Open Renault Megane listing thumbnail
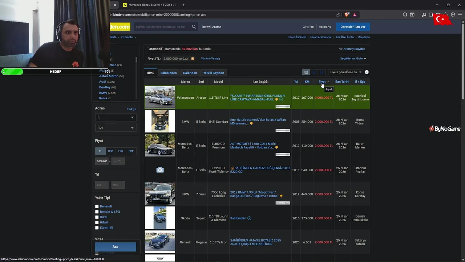Image resolution: width=465 pixels, height=262 pixels. point(160,242)
